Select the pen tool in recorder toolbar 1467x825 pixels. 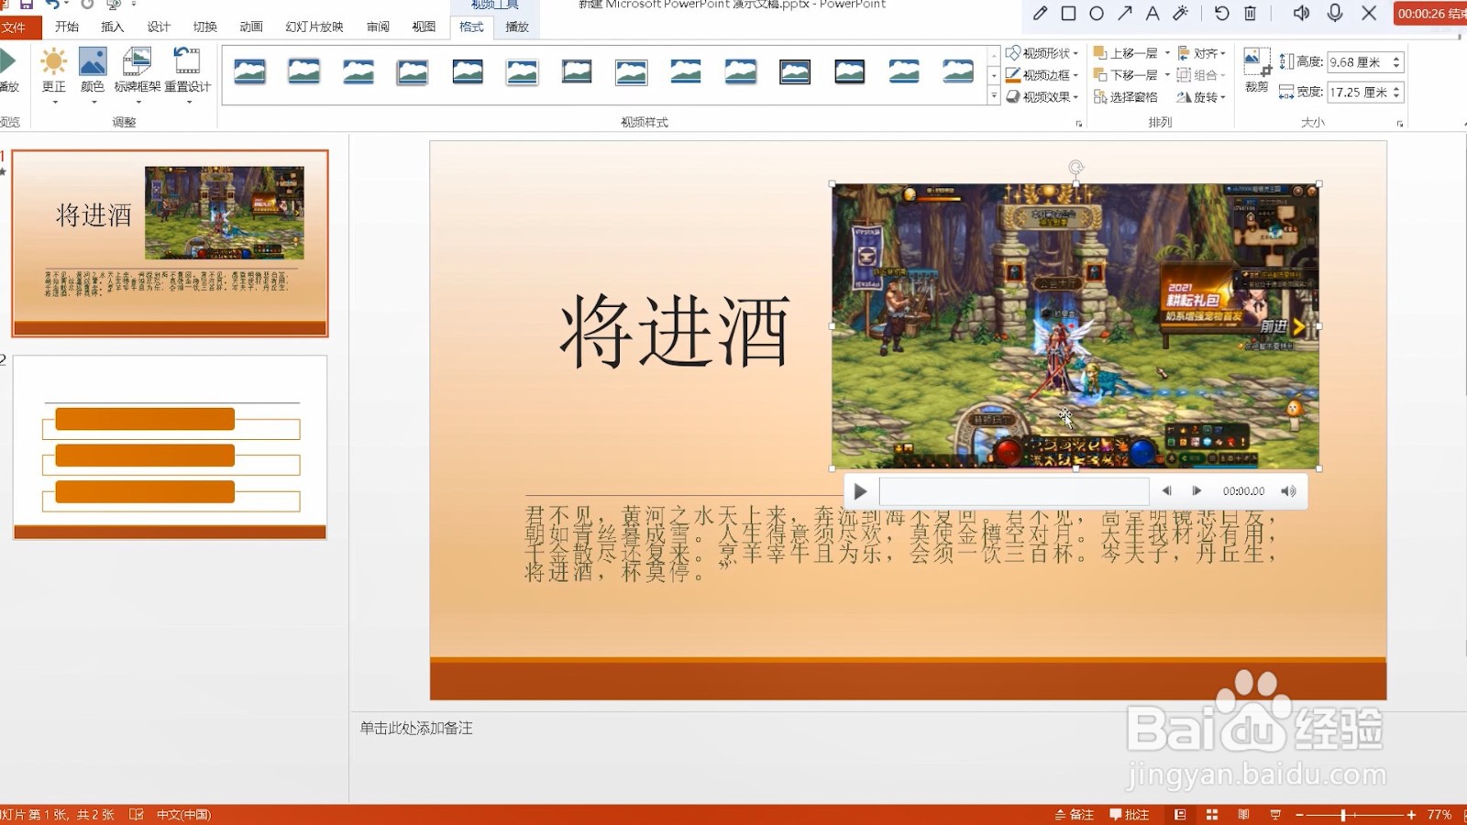point(1040,13)
